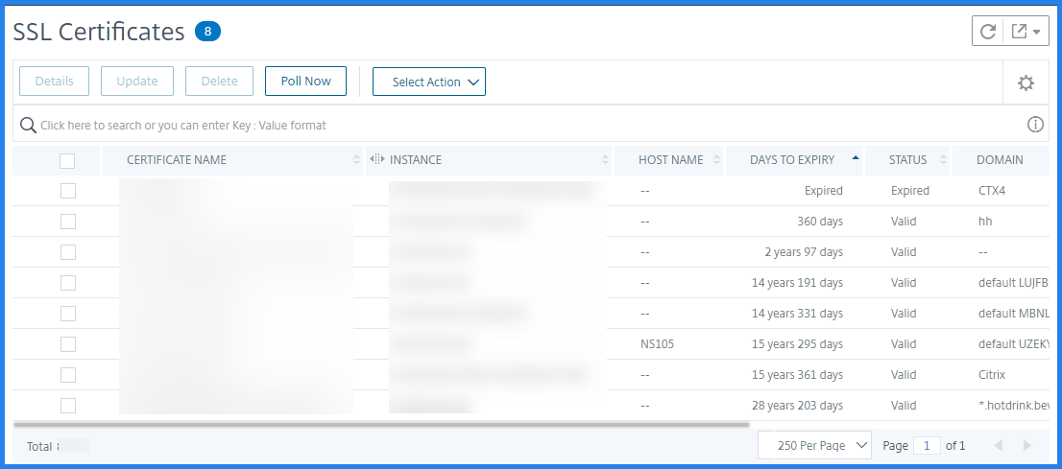Click the default LUJFB domain cell

pyautogui.click(x=1013, y=283)
